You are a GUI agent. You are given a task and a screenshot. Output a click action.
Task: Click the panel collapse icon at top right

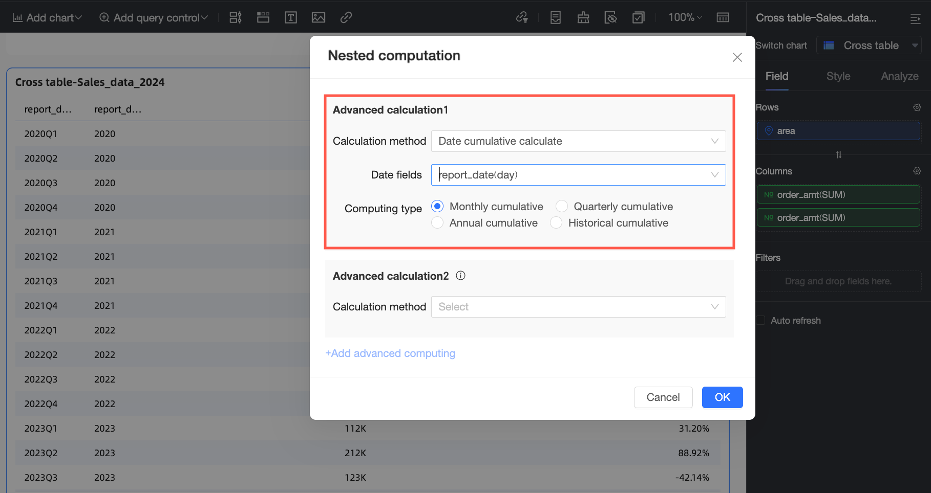tap(915, 19)
